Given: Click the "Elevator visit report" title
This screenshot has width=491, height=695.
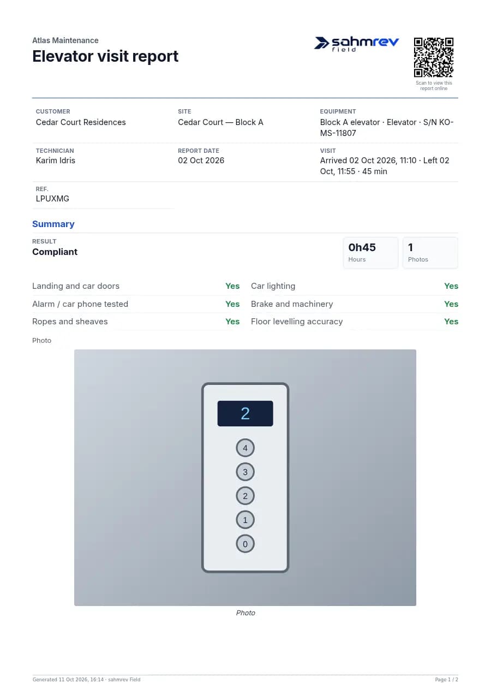Looking at the screenshot, I should pyautogui.click(x=105, y=56).
